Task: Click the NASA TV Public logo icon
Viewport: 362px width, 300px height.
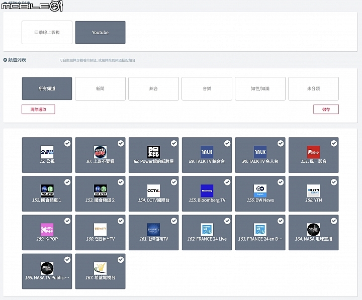Action: pos(47,268)
